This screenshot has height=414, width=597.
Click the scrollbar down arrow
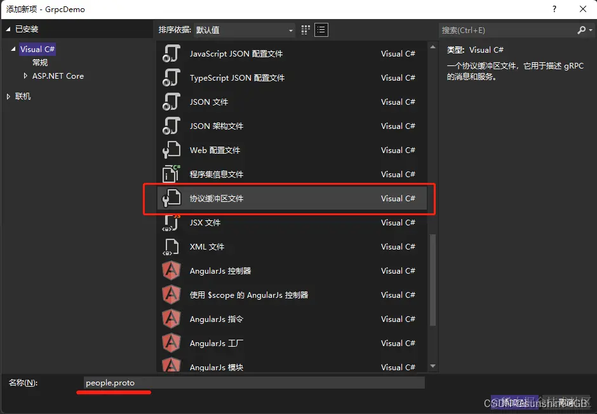click(x=433, y=366)
